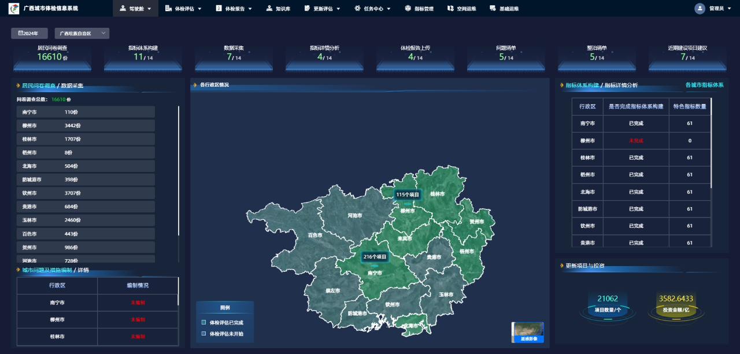This screenshot has height=354, width=740.
Task: Open the 基础运维 menu item
Action: pyautogui.click(x=504, y=9)
